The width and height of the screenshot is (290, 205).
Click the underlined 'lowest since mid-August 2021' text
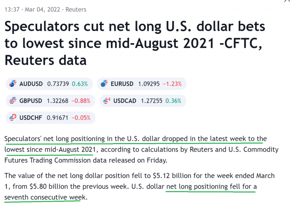pyautogui.click(x=50, y=149)
